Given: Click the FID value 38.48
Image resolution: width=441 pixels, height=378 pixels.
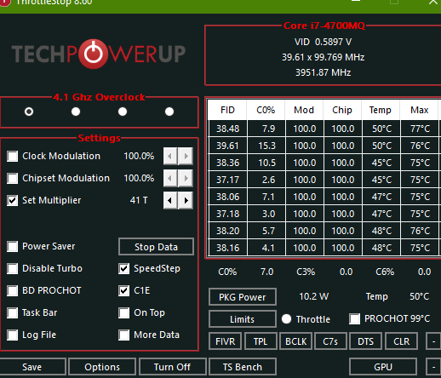Looking at the screenshot, I should pos(228,129).
